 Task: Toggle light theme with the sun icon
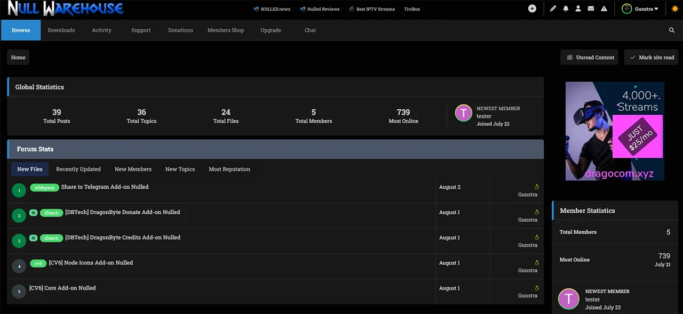point(675,9)
